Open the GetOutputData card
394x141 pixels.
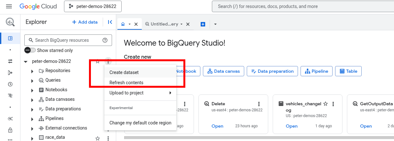[x=366, y=126]
